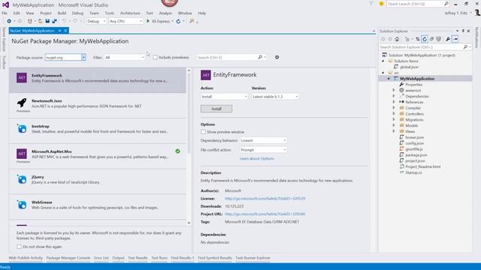Select project.json in Solution Explorer
The image size is (481, 270).
pos(415,160)
